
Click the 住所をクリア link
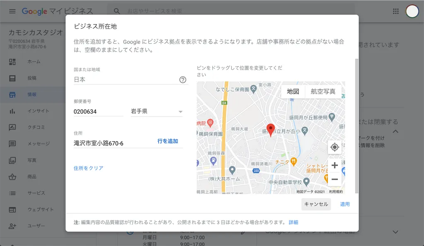pos(89,168)
